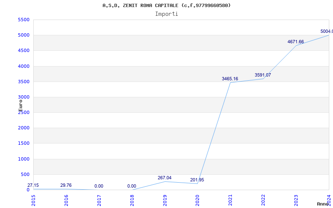Click y-axis tick label 1000
333x208 pixels.
24,159
